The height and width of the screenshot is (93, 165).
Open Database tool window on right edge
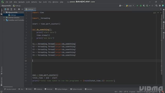pyautogui.click(x=164, y=25)
